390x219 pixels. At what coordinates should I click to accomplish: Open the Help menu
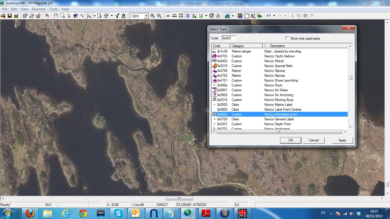(65, 9)
